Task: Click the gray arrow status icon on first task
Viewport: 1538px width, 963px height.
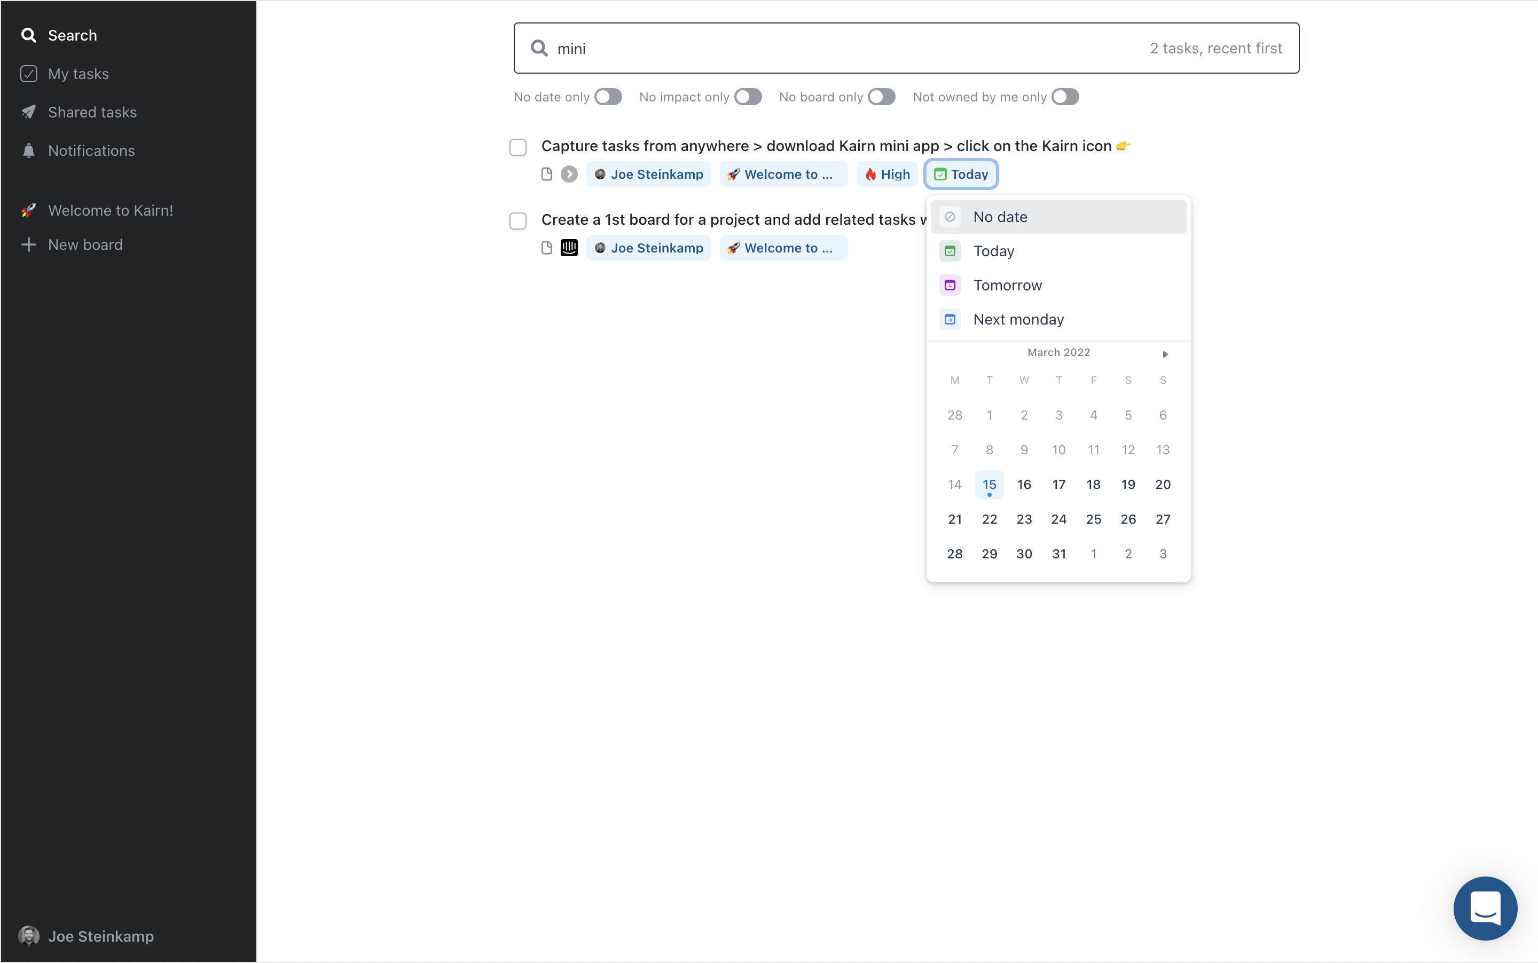Action: pyautogui.click(x=569, y=175)
